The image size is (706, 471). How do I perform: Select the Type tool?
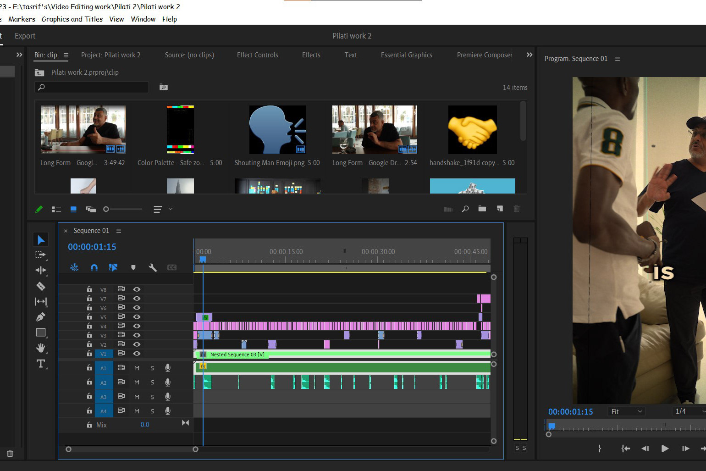click(x=41, y=364)
